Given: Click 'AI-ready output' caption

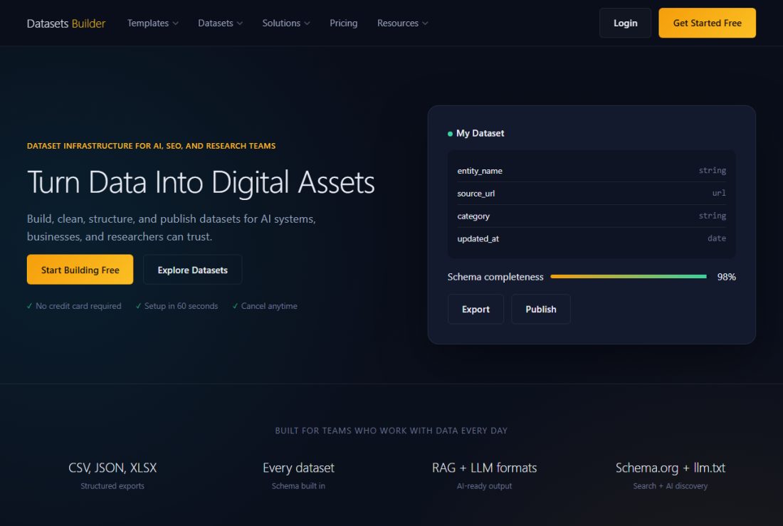Looking at the screenshot, I should [x=484, y=485].
